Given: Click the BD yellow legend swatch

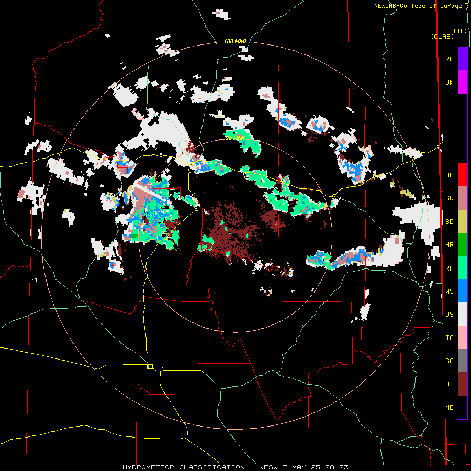Looking at the screenshot, I should click(462, 221).
